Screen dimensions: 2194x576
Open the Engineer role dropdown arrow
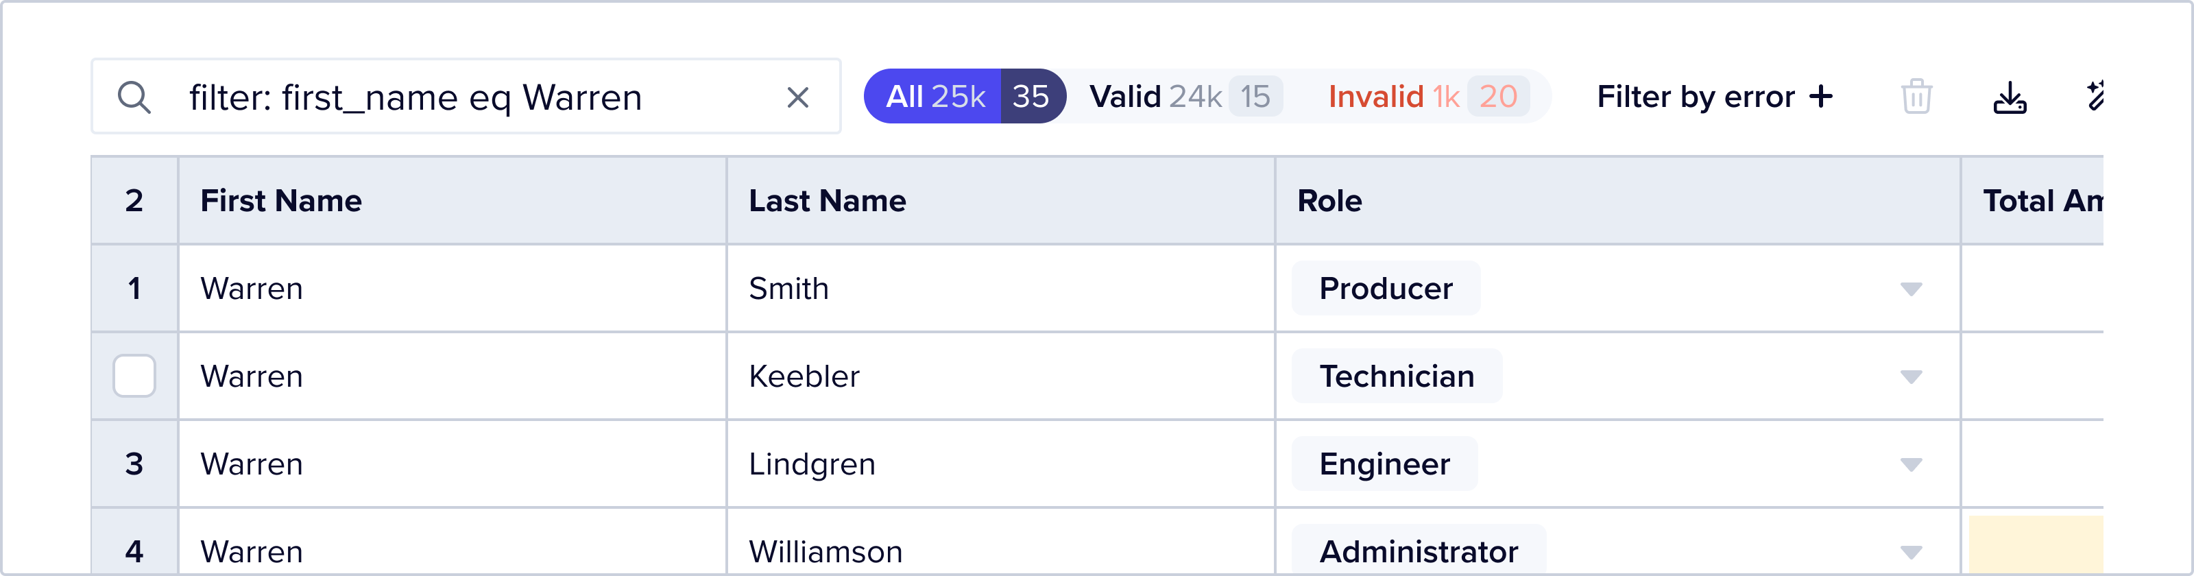tap(1910, 464)
